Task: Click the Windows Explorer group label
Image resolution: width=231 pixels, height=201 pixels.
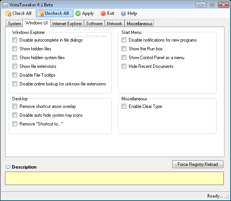Action: point(28,32)
